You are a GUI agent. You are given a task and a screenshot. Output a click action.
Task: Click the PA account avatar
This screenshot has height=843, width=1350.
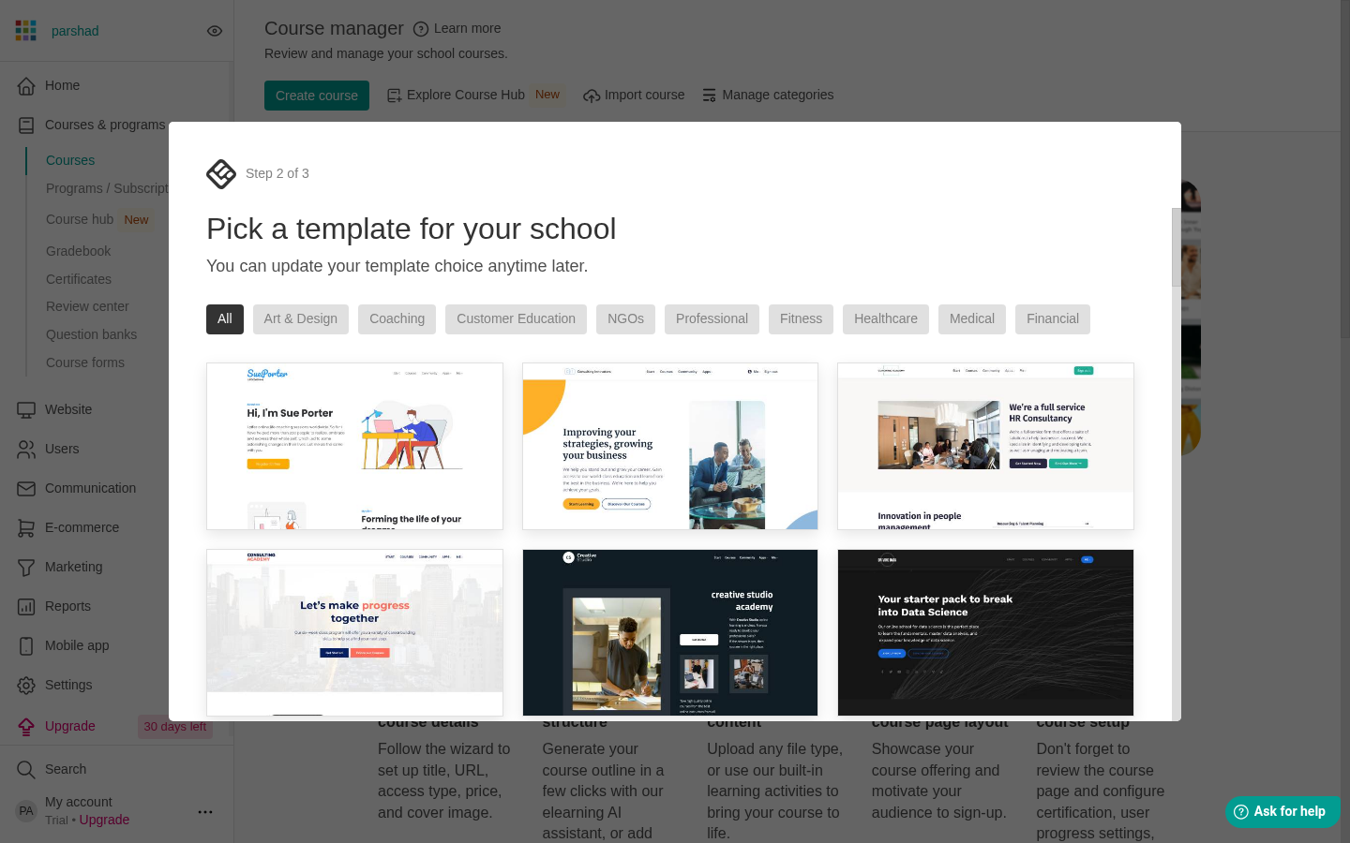(x=26, y=811)
